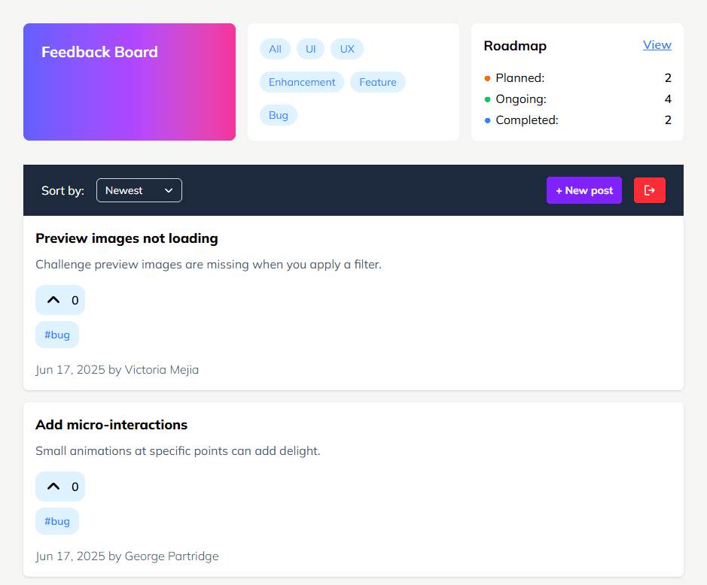Click the Enhancement filter pill
The height and width of the screenshot is (585, 707).
tap(302, 81)
